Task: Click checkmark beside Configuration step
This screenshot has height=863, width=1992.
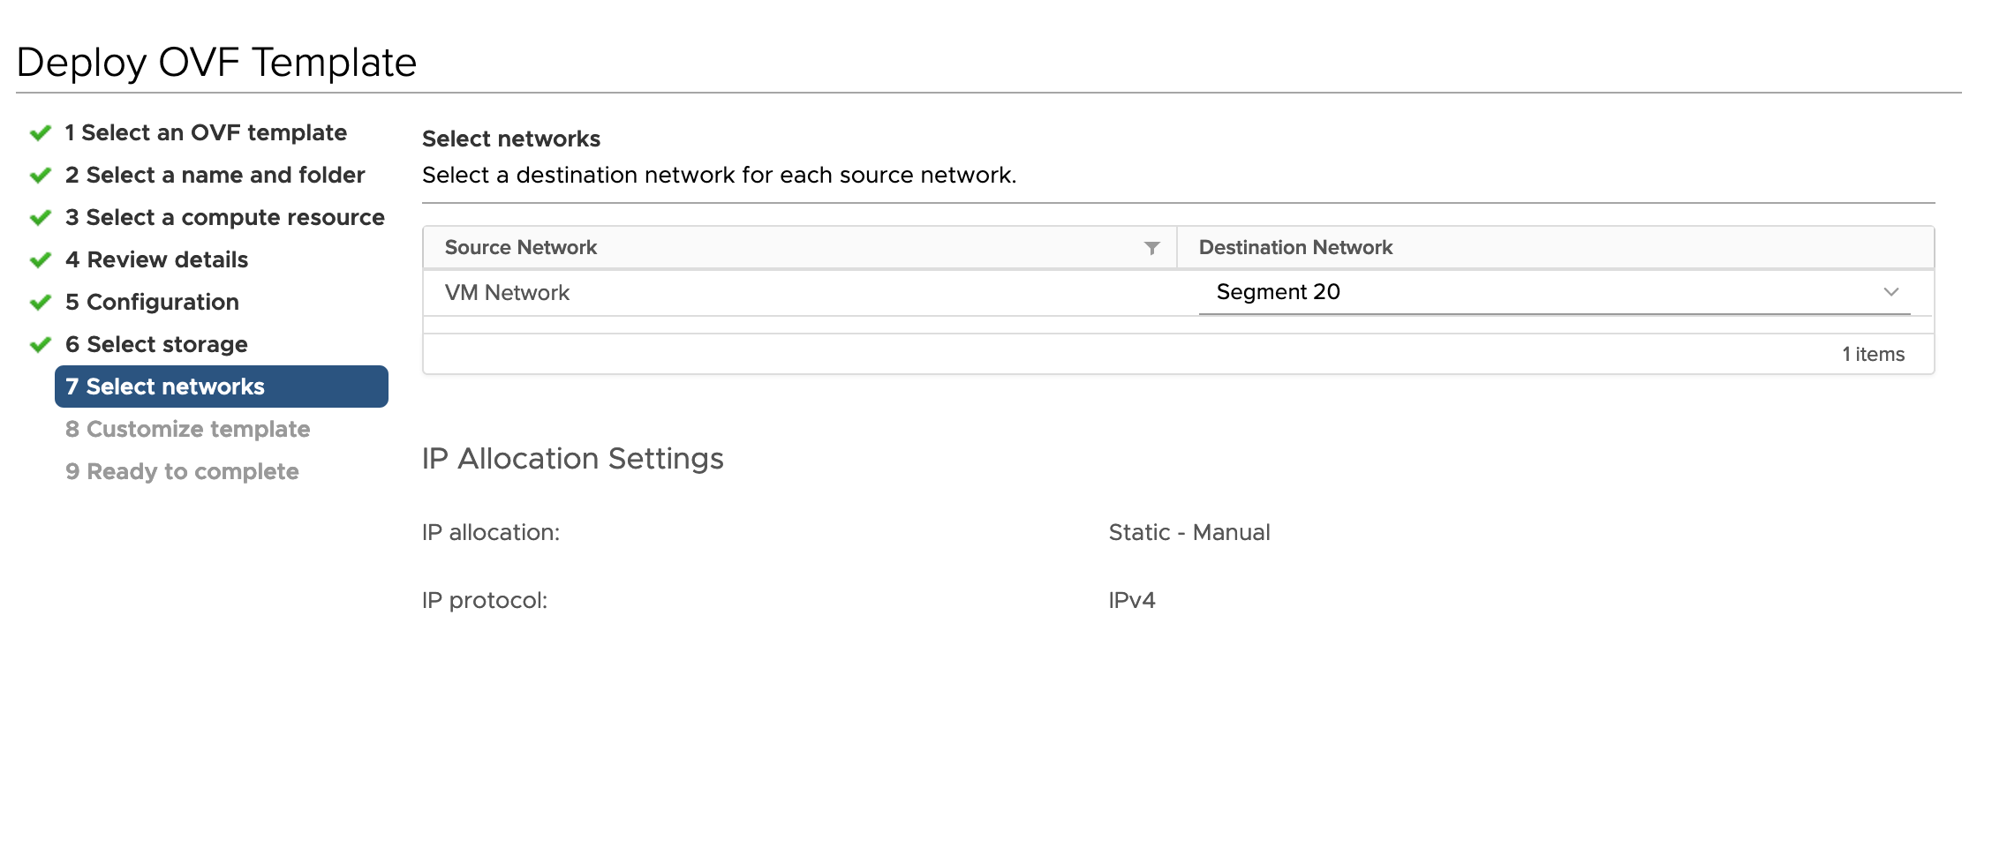Action: 41,303
